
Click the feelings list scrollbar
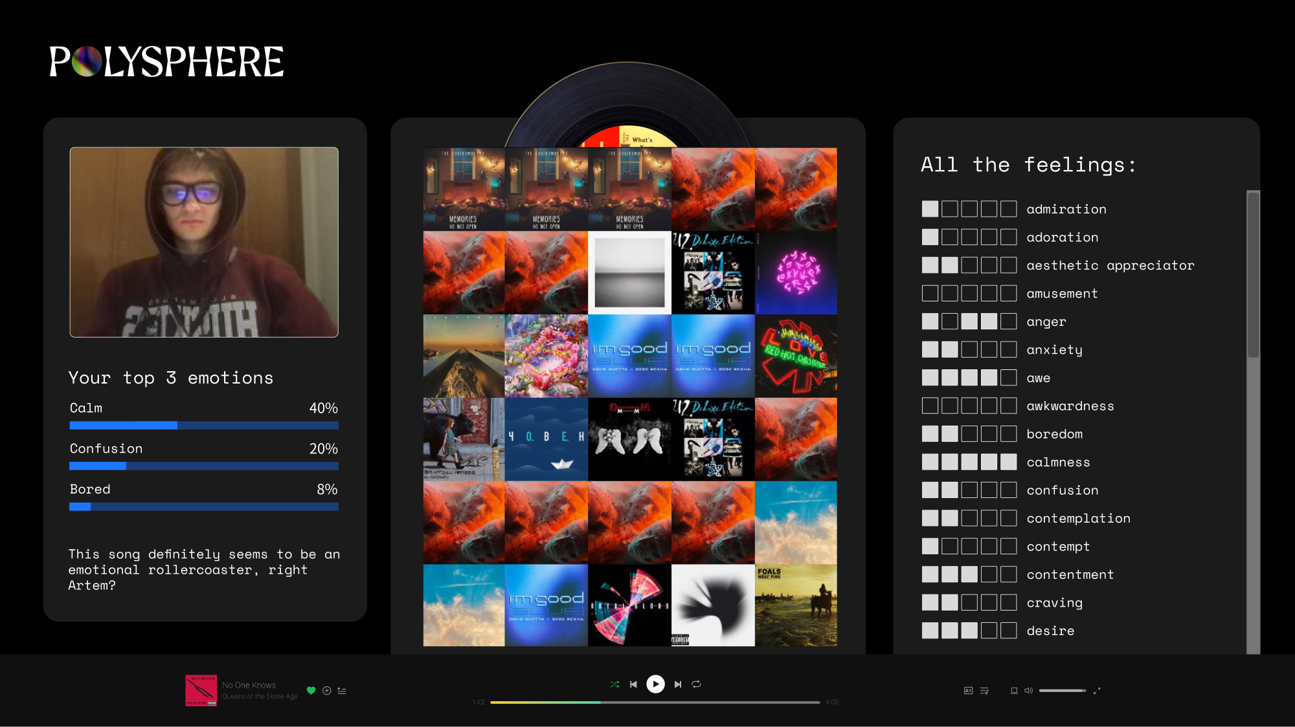pyautogui.click(x=1254, y=274)
